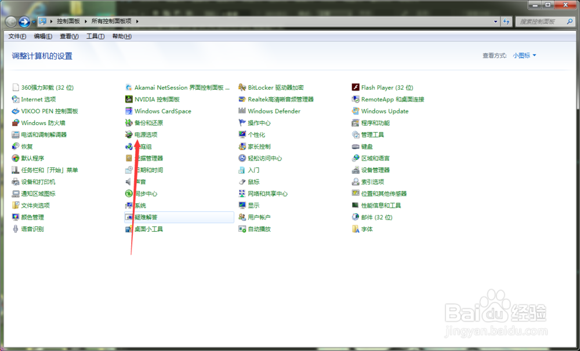This screenshot has height=351, width=580.
Task: Open Windows 防火墙 icon
Action: tap(16, 123)
